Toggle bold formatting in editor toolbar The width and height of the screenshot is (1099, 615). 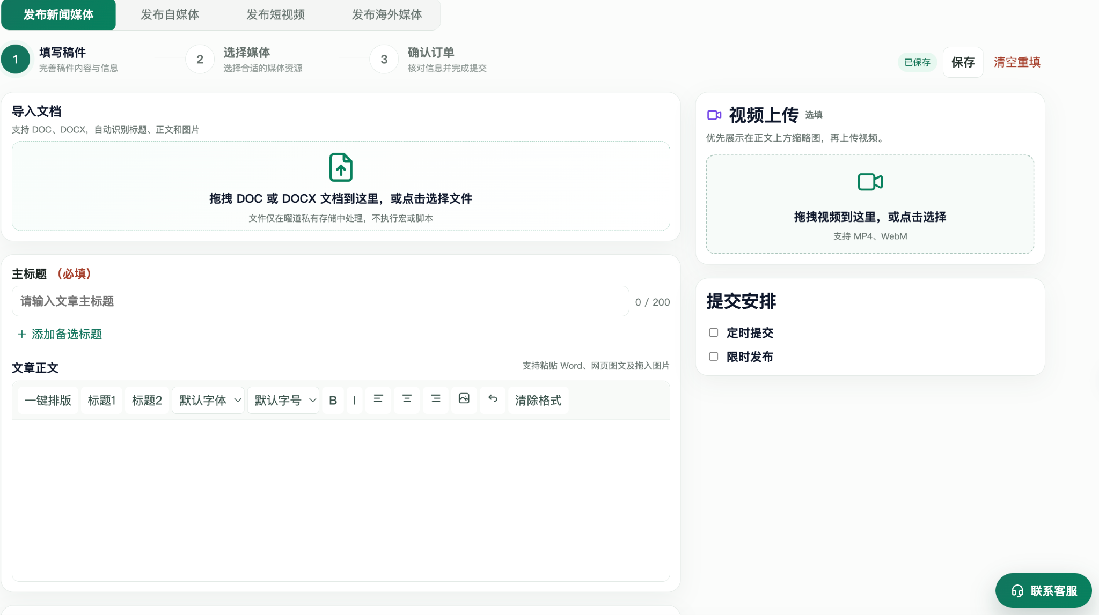point(333,400)
